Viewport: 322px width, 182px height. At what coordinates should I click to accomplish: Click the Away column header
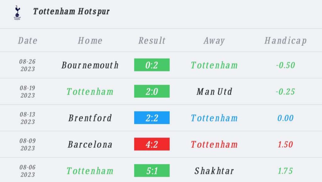[x=214, y=40]
